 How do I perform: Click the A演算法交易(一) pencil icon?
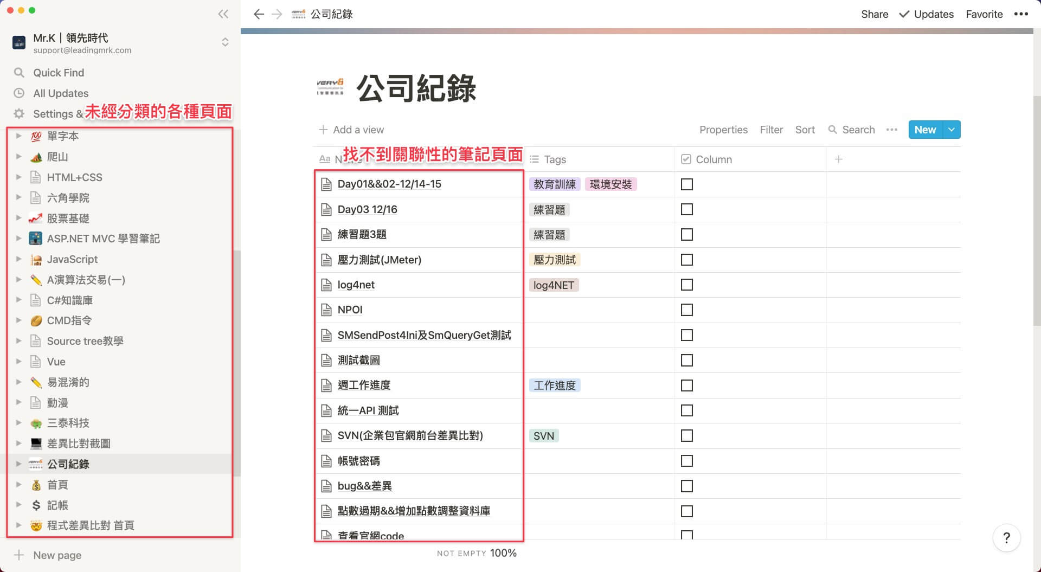(36, 280)
